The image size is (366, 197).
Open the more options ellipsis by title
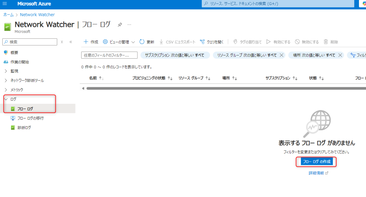point(129,25)
